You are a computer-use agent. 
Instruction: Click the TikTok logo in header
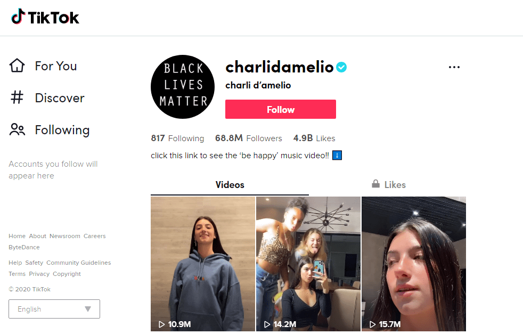click(x=45, y=17)
